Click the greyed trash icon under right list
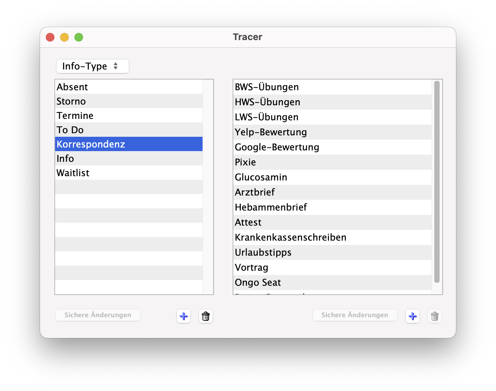 435,316
